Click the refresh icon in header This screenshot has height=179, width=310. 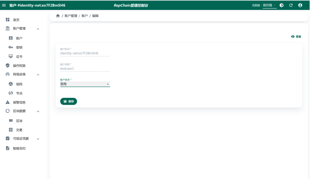tap(291, 5)
